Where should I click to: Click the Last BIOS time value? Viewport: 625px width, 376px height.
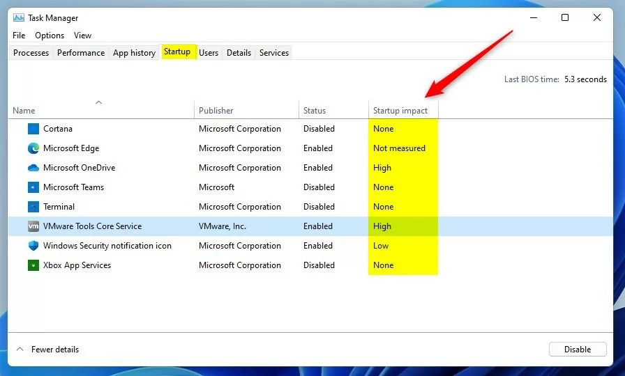point(585,79)
